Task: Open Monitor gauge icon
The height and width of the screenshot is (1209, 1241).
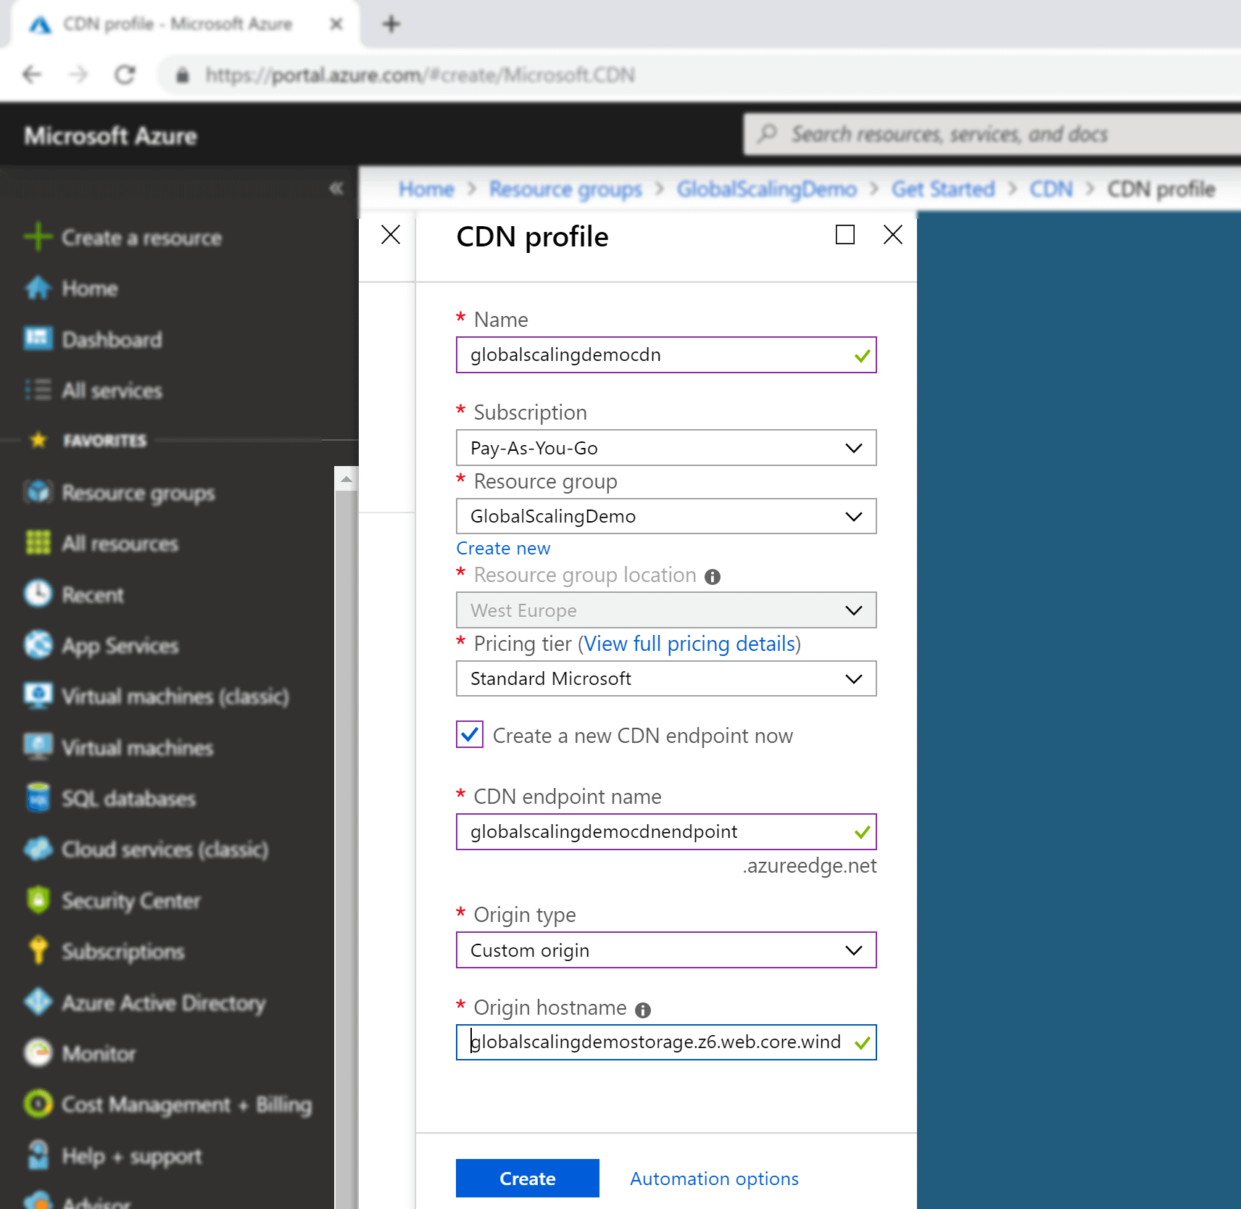Action: point(38,1053)
